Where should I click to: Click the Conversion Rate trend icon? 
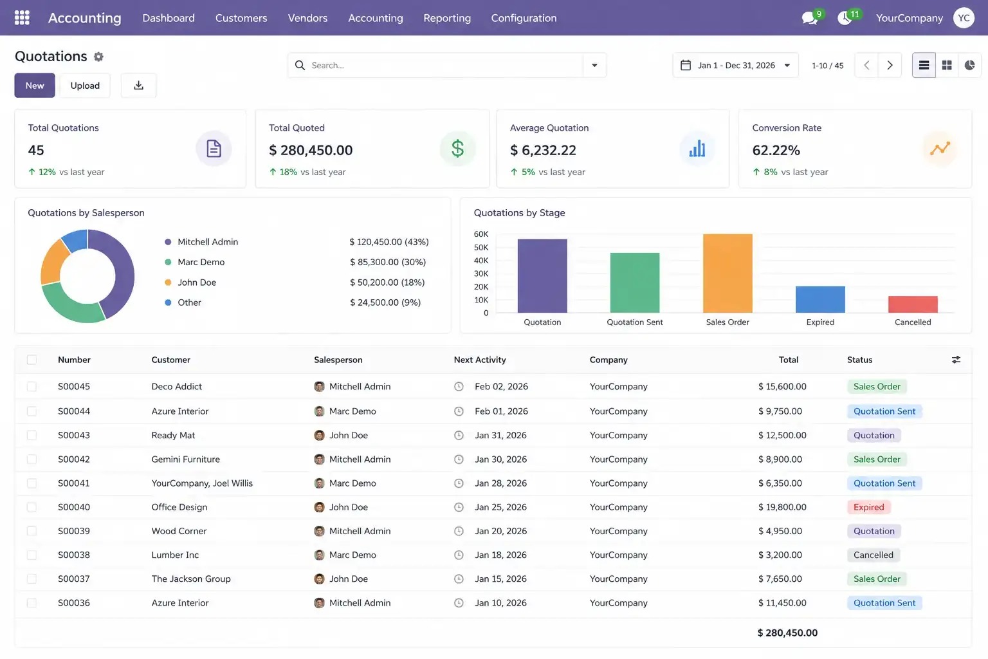click(940, 149)
